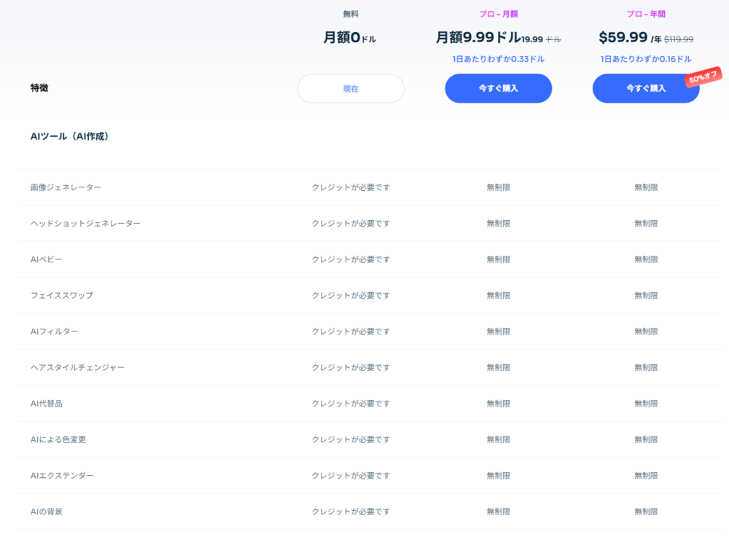Select the AIエクステンダー row label
The width and height of the screenshot is (729, 537).
[x=62, y=475]
